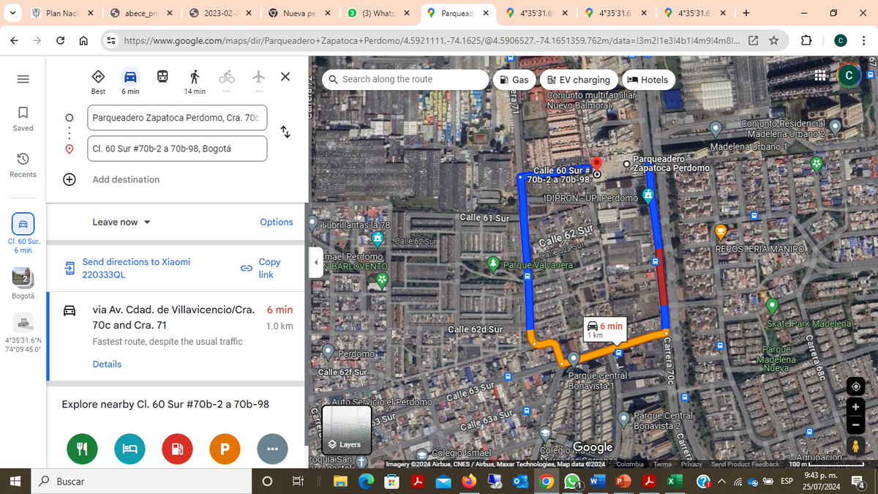Click the Add destination plus icon
Image resolution: width=878 pixels, height=494 pixels.
coord(70,179)
